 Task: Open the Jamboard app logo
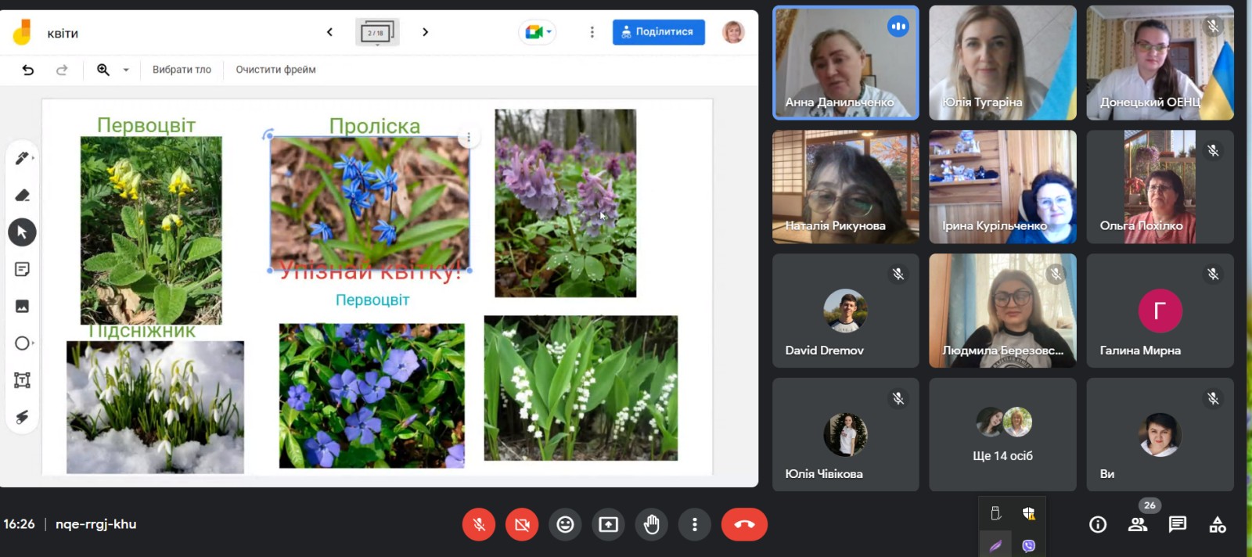point(22,32)
